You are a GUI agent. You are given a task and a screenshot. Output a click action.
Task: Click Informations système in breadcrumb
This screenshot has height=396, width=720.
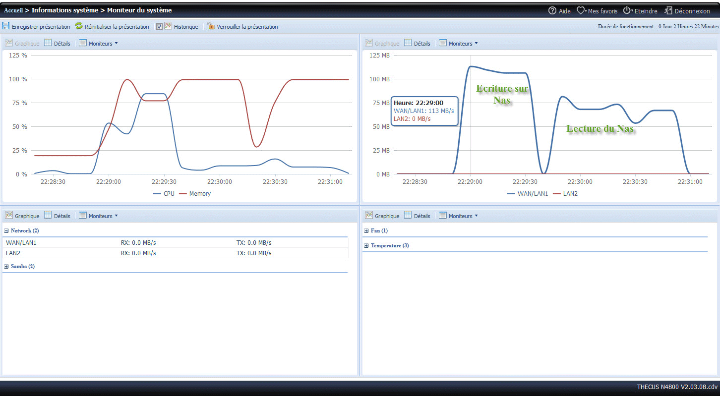click(x=65, y=10)
